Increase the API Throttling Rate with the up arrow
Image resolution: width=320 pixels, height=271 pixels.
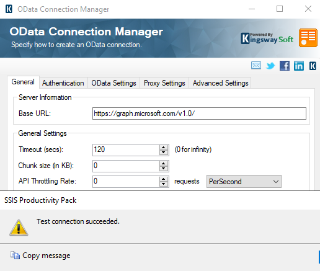point(164,179)
